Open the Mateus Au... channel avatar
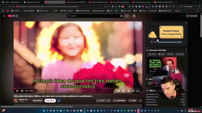The width and height of the screenshot is (202, 113). coord(16,100)
